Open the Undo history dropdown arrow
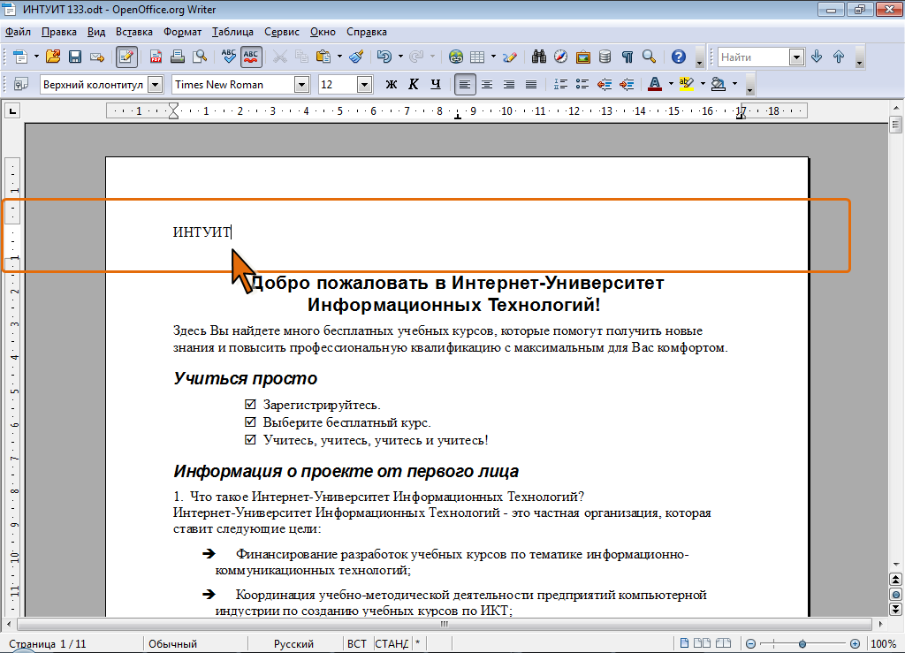The width and height of the screenshot is (905, 653). [400, 57]
